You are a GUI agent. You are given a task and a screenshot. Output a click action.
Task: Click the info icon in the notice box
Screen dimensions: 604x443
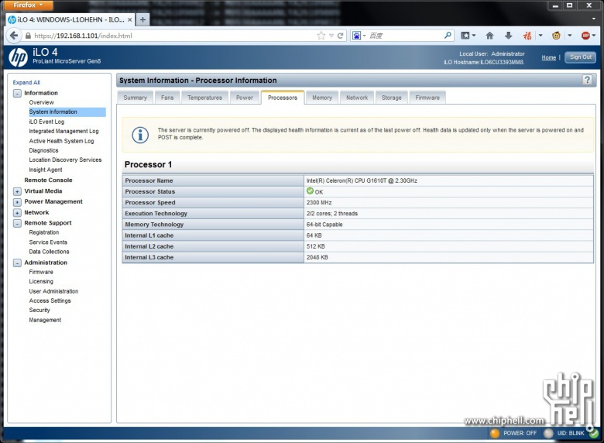[140, 136]
